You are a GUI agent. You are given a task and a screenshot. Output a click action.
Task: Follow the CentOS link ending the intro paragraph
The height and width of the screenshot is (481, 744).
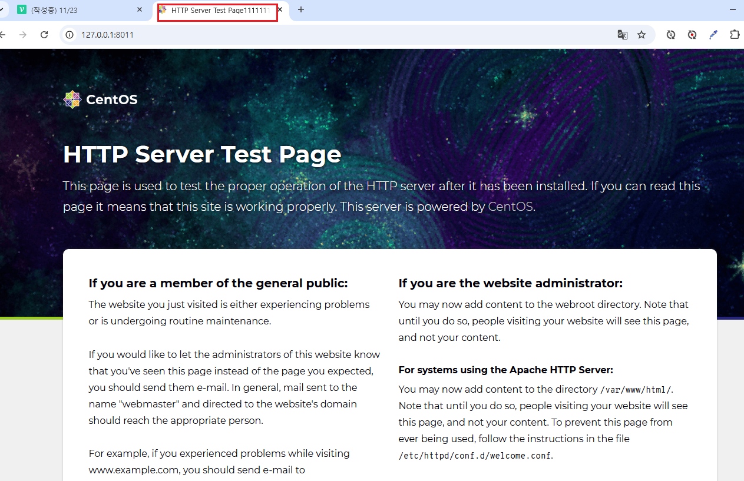[x=510, y=207]
